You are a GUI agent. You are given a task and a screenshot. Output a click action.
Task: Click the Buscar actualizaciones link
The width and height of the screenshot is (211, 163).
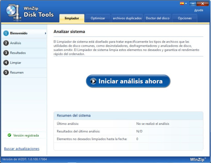tap(22, 149)
